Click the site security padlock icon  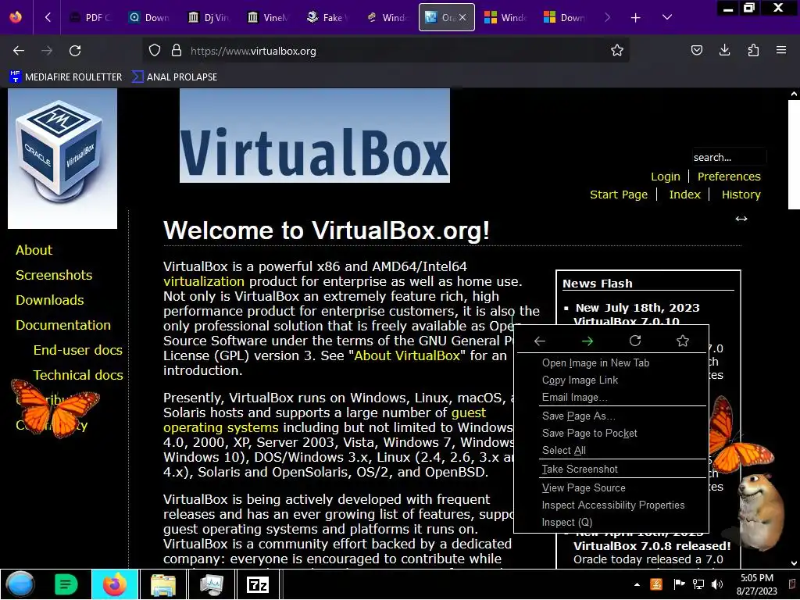point(177,51)
